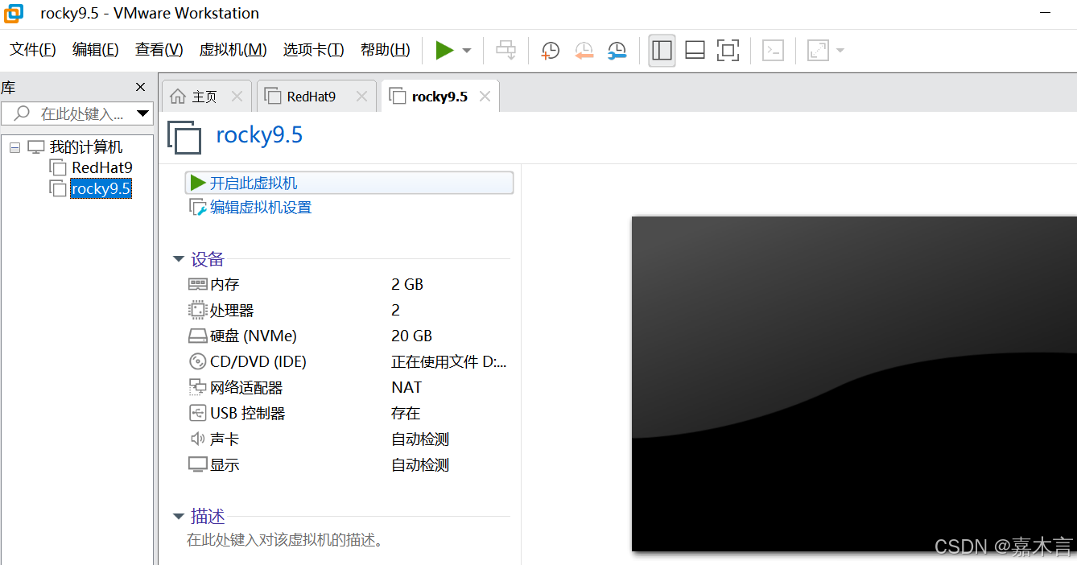
Task: Revert to snapshot using the clock-arrow icon
Action: pyautogui.click(x=584, y=51)
